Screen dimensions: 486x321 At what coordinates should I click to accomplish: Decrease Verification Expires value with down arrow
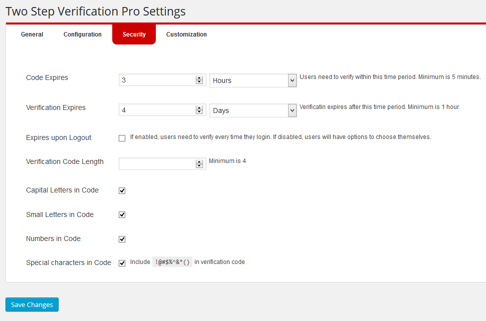[x=199, y=112]
